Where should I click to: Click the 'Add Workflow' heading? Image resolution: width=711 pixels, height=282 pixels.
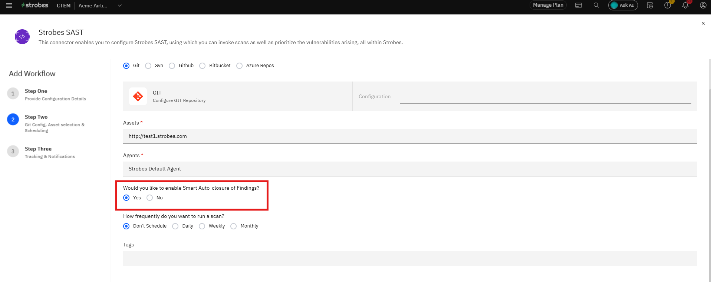[32, 74]
